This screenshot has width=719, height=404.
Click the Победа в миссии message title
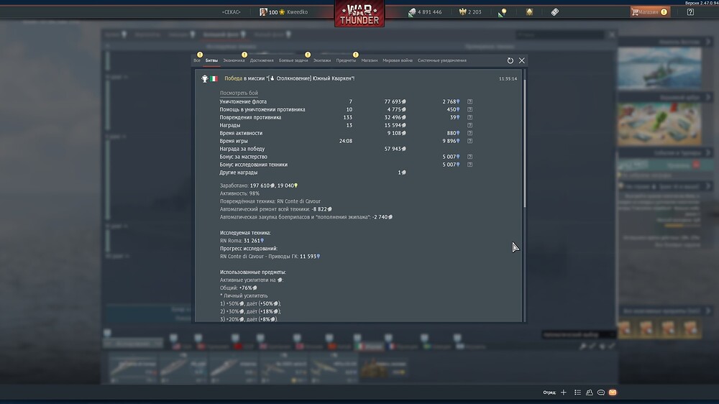point(289,78)
